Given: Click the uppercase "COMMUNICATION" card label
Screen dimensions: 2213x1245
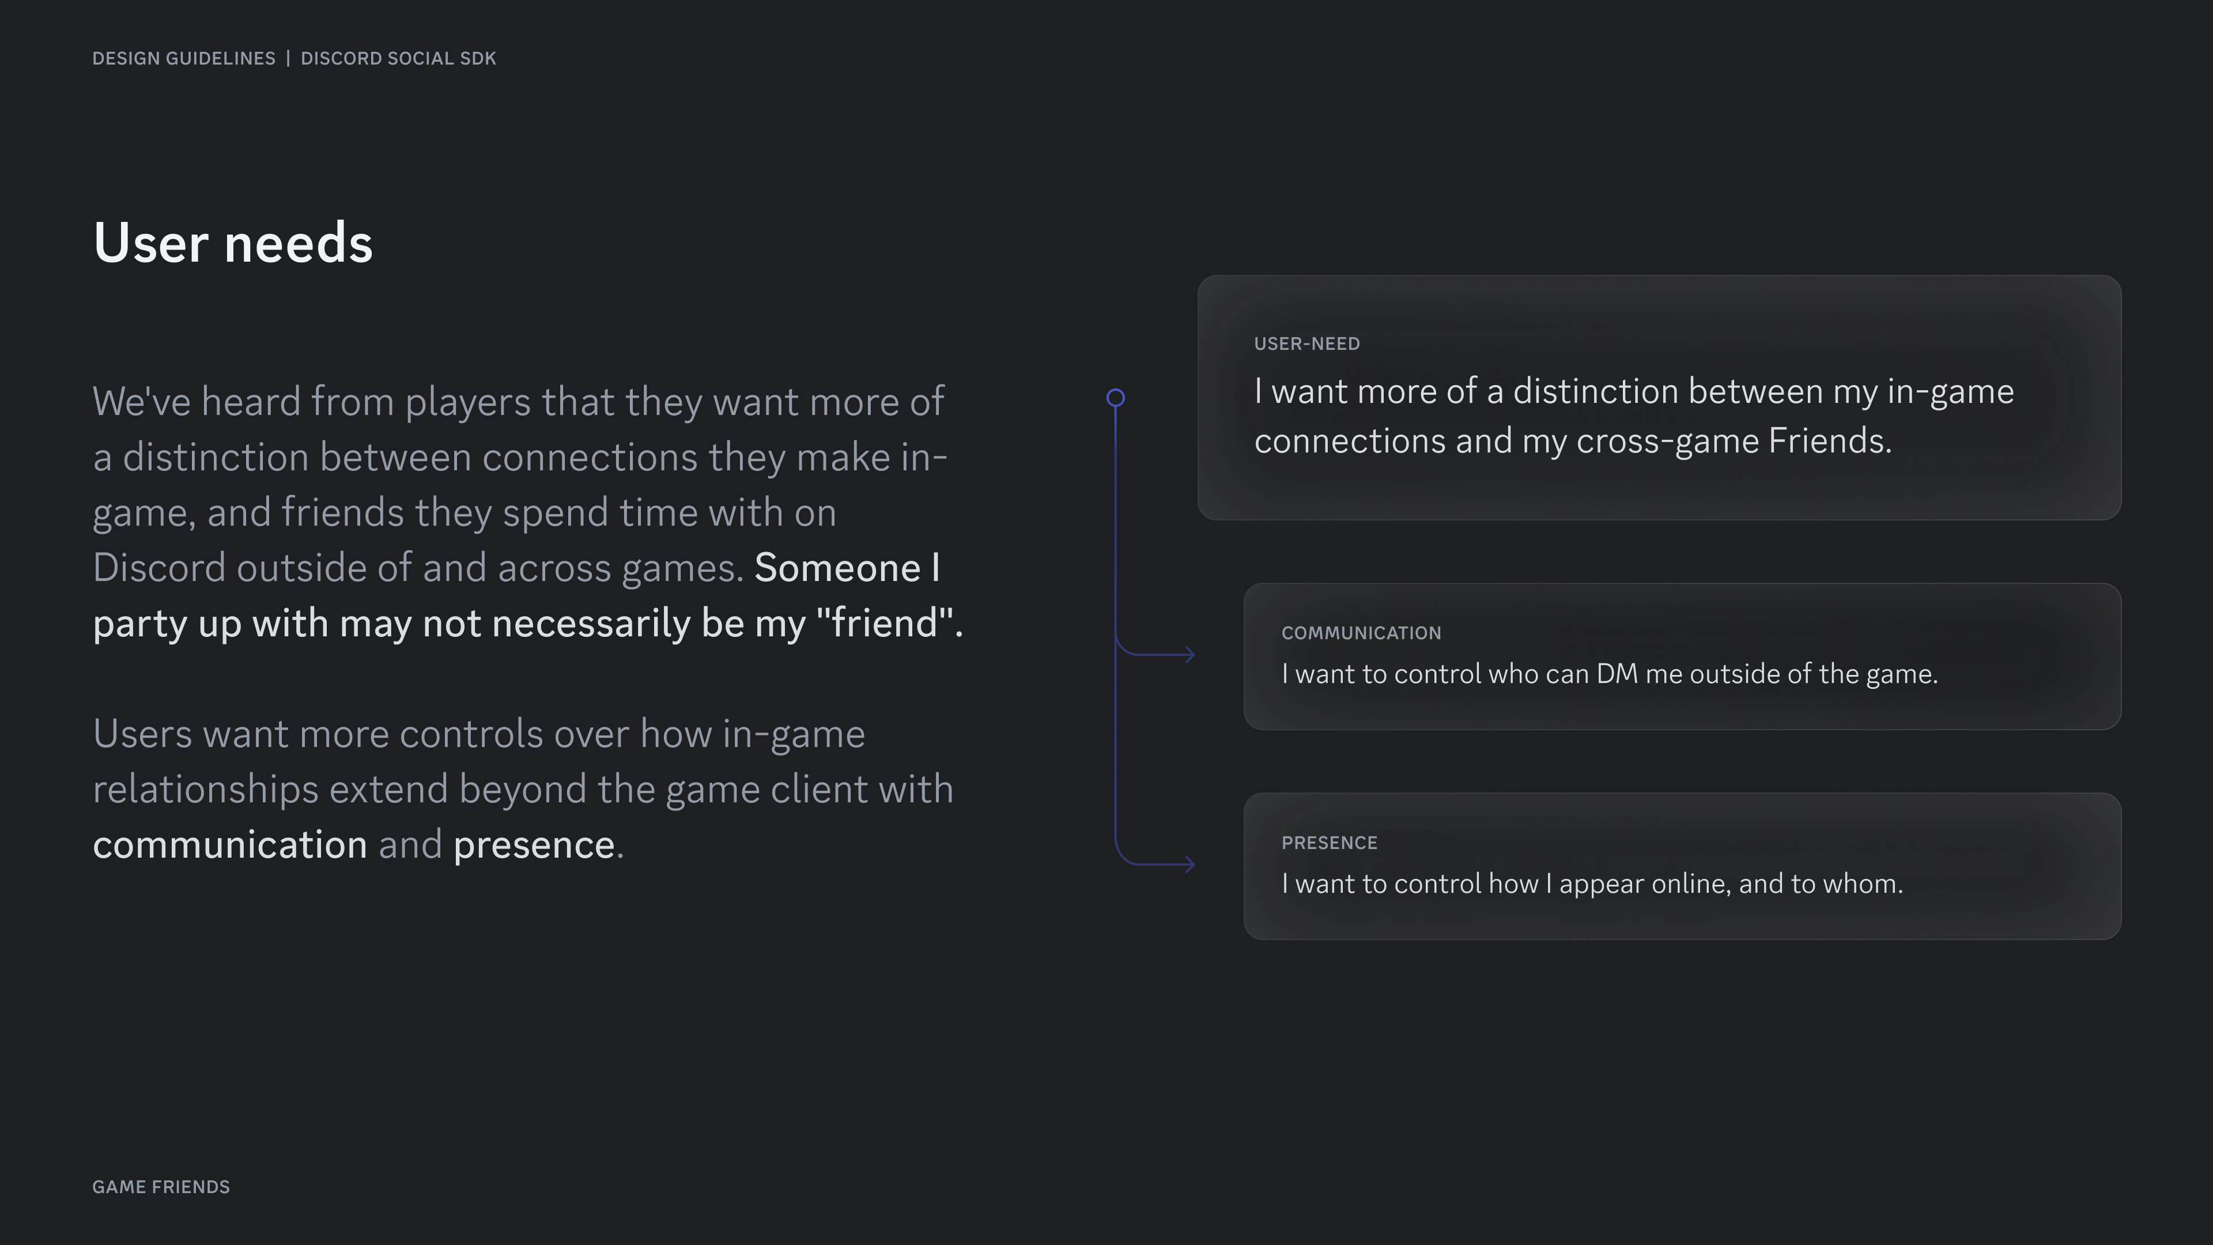Looking at the screenshot, I should [1361, 633].
